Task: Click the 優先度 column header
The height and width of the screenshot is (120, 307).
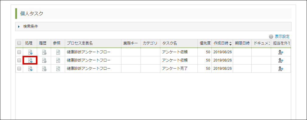Action: 205,43
